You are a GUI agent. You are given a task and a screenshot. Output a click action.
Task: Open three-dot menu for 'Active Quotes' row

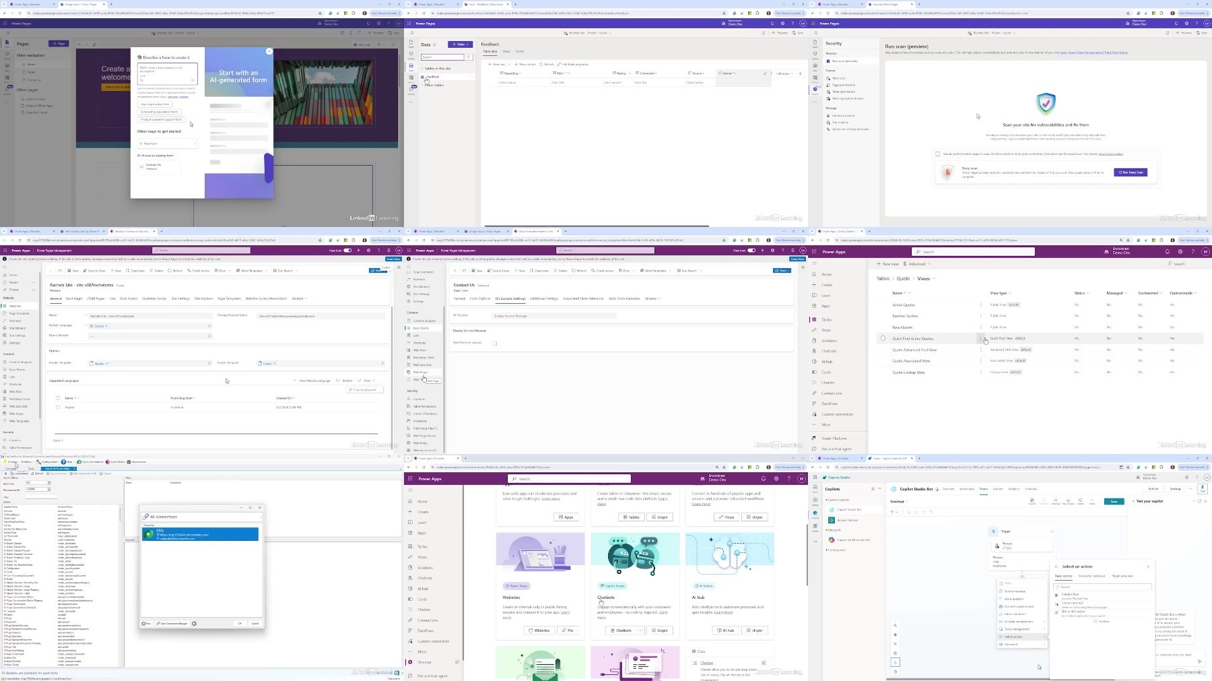point(980,305)
